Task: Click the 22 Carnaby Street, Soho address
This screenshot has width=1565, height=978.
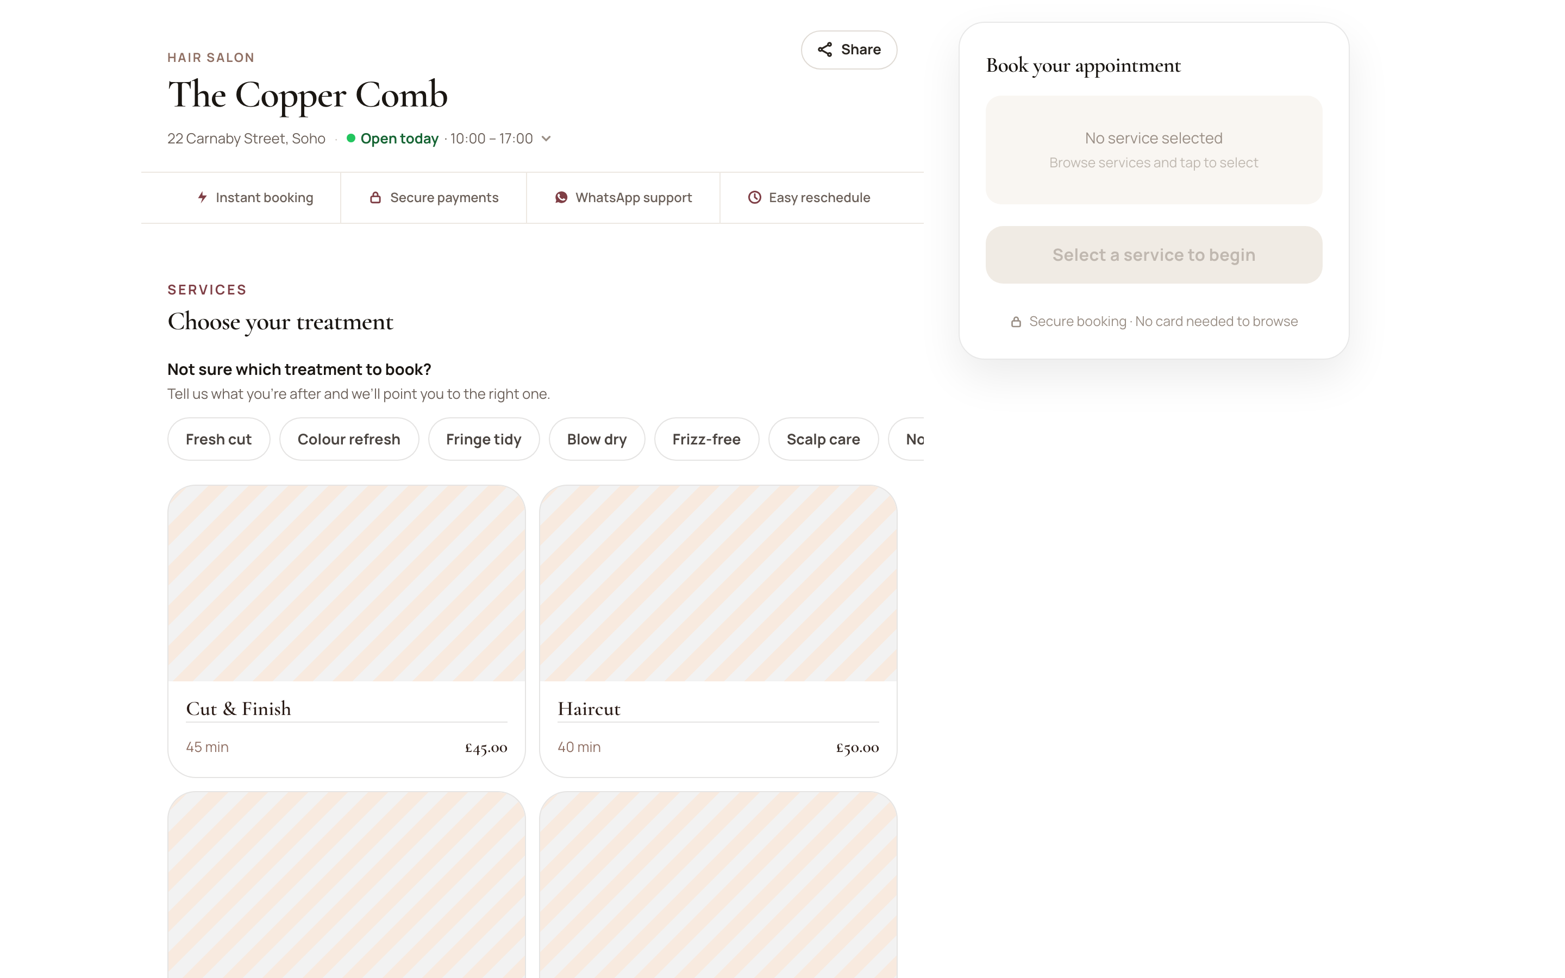Action: tap(246, 139)
